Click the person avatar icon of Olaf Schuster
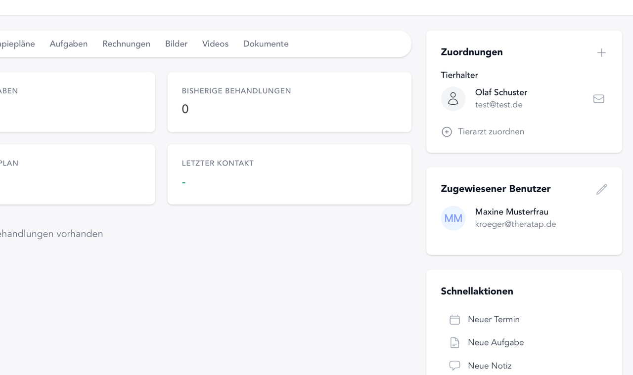Image resolution: width=633 pixels, height=375 pixels. point(453,99)
